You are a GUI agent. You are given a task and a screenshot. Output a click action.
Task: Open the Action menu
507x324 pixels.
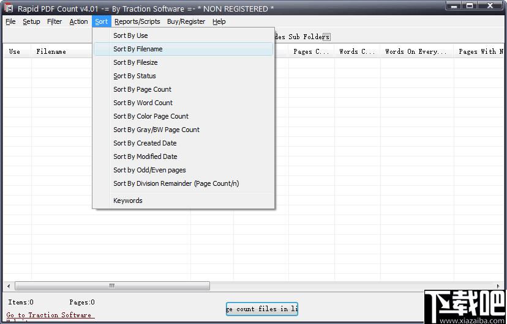(78, 21)
